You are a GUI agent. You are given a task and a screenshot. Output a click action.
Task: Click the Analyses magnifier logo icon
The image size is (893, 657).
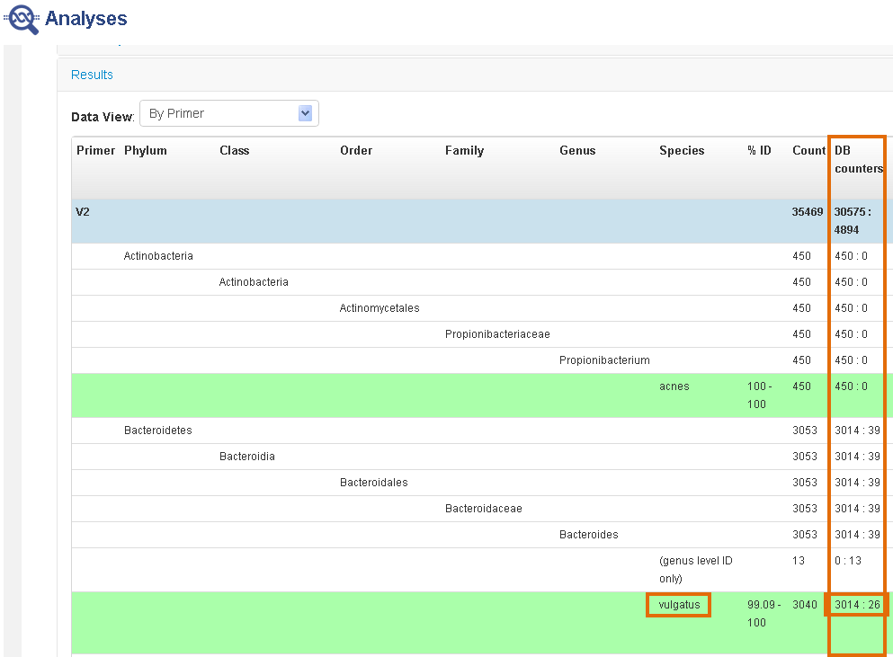coord(22,19)
